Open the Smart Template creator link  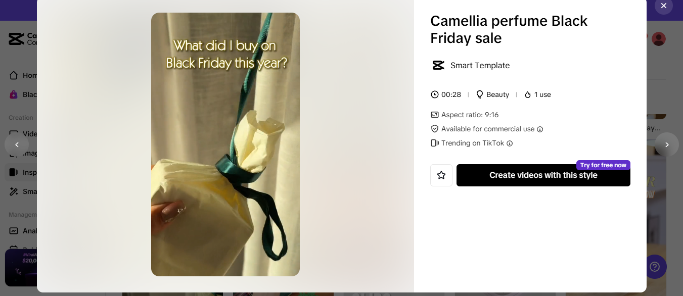pos(480,65)
